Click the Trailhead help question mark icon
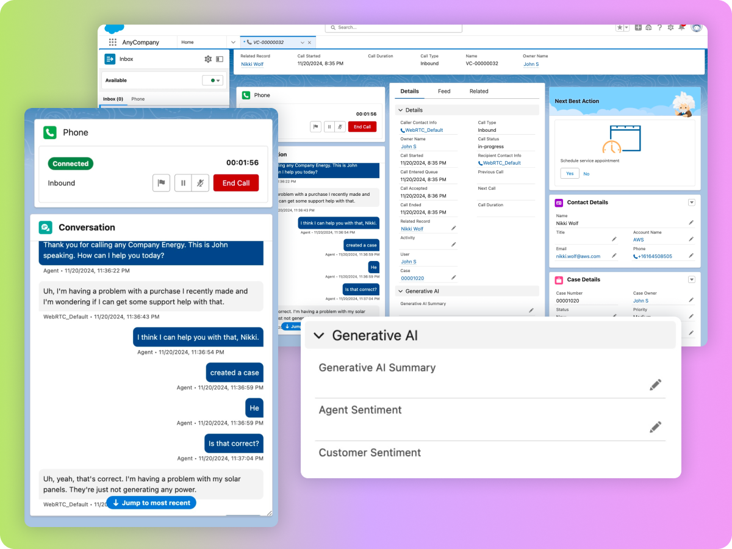Image resolution: width=732 pixels, height=549 pixels. click(x=659, y=27)
